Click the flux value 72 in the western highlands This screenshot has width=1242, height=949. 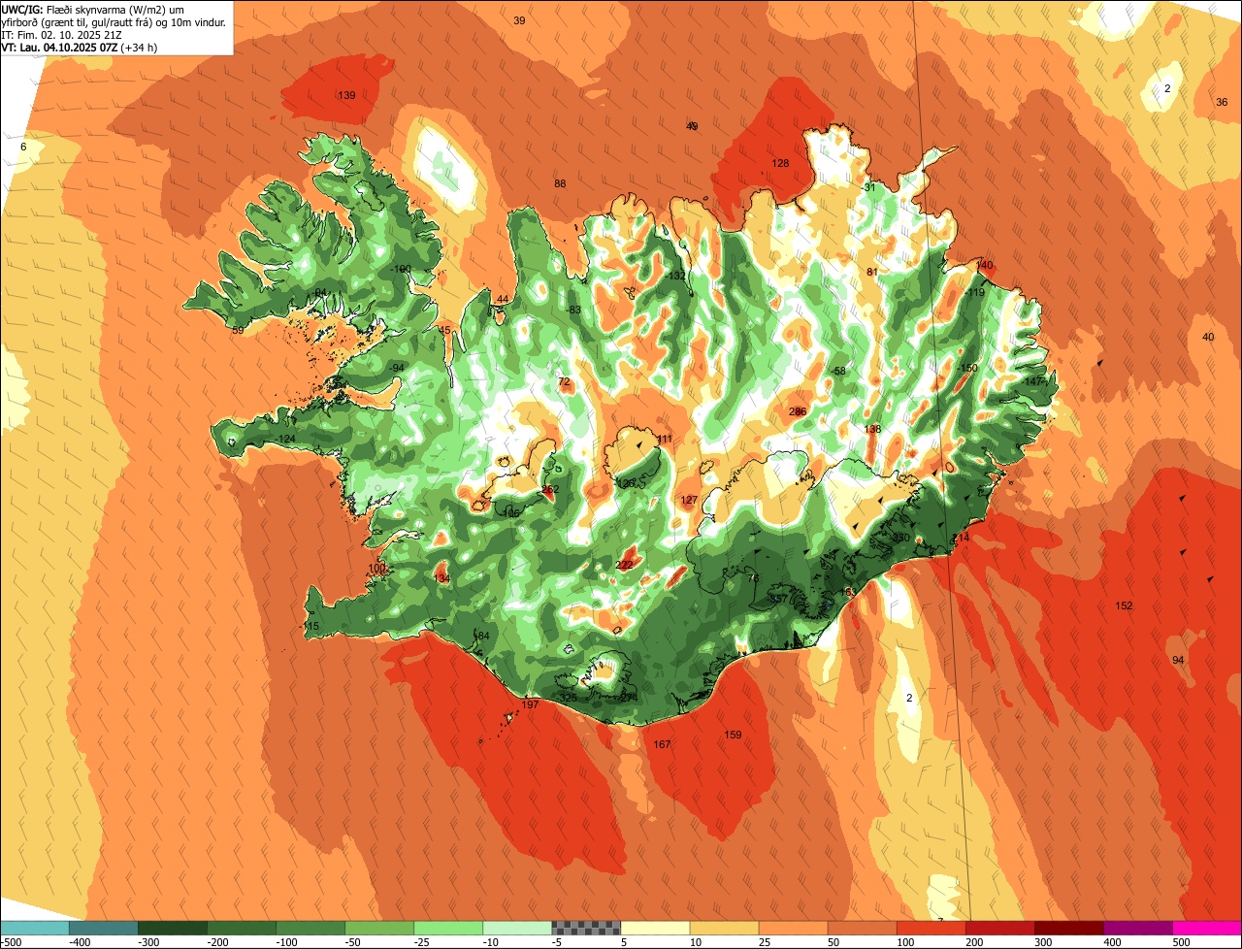[x=565, y=382]
